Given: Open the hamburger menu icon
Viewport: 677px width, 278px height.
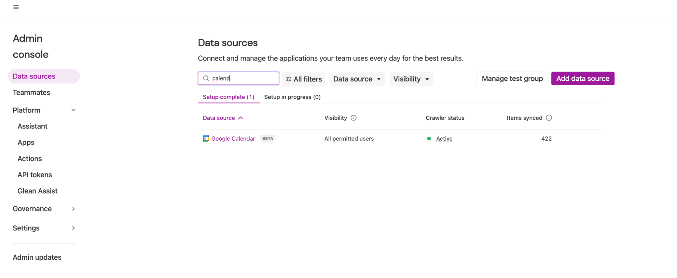Looking at the screenshot, I should [16, 7].
